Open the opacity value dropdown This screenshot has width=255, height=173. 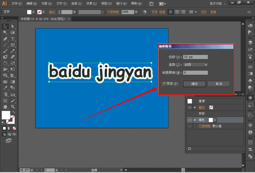tap(136, 12)
